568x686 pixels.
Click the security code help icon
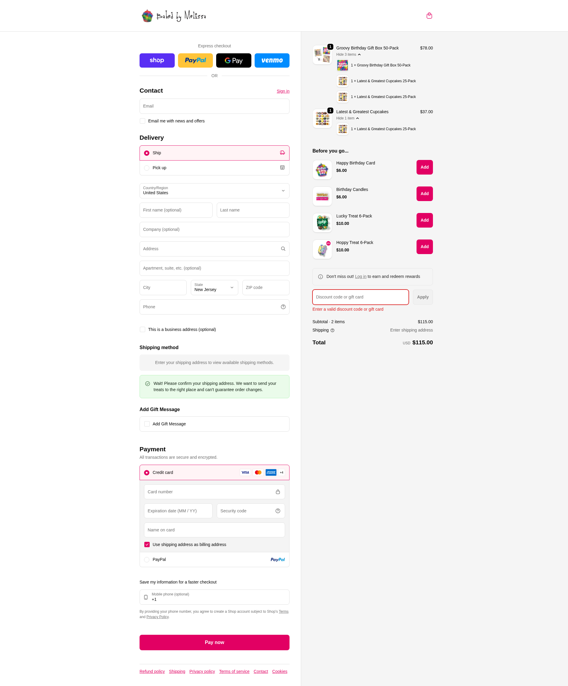click(x=278, y=511)
